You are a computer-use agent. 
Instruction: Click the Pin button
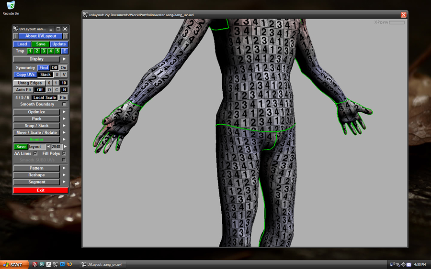[63, 97]
